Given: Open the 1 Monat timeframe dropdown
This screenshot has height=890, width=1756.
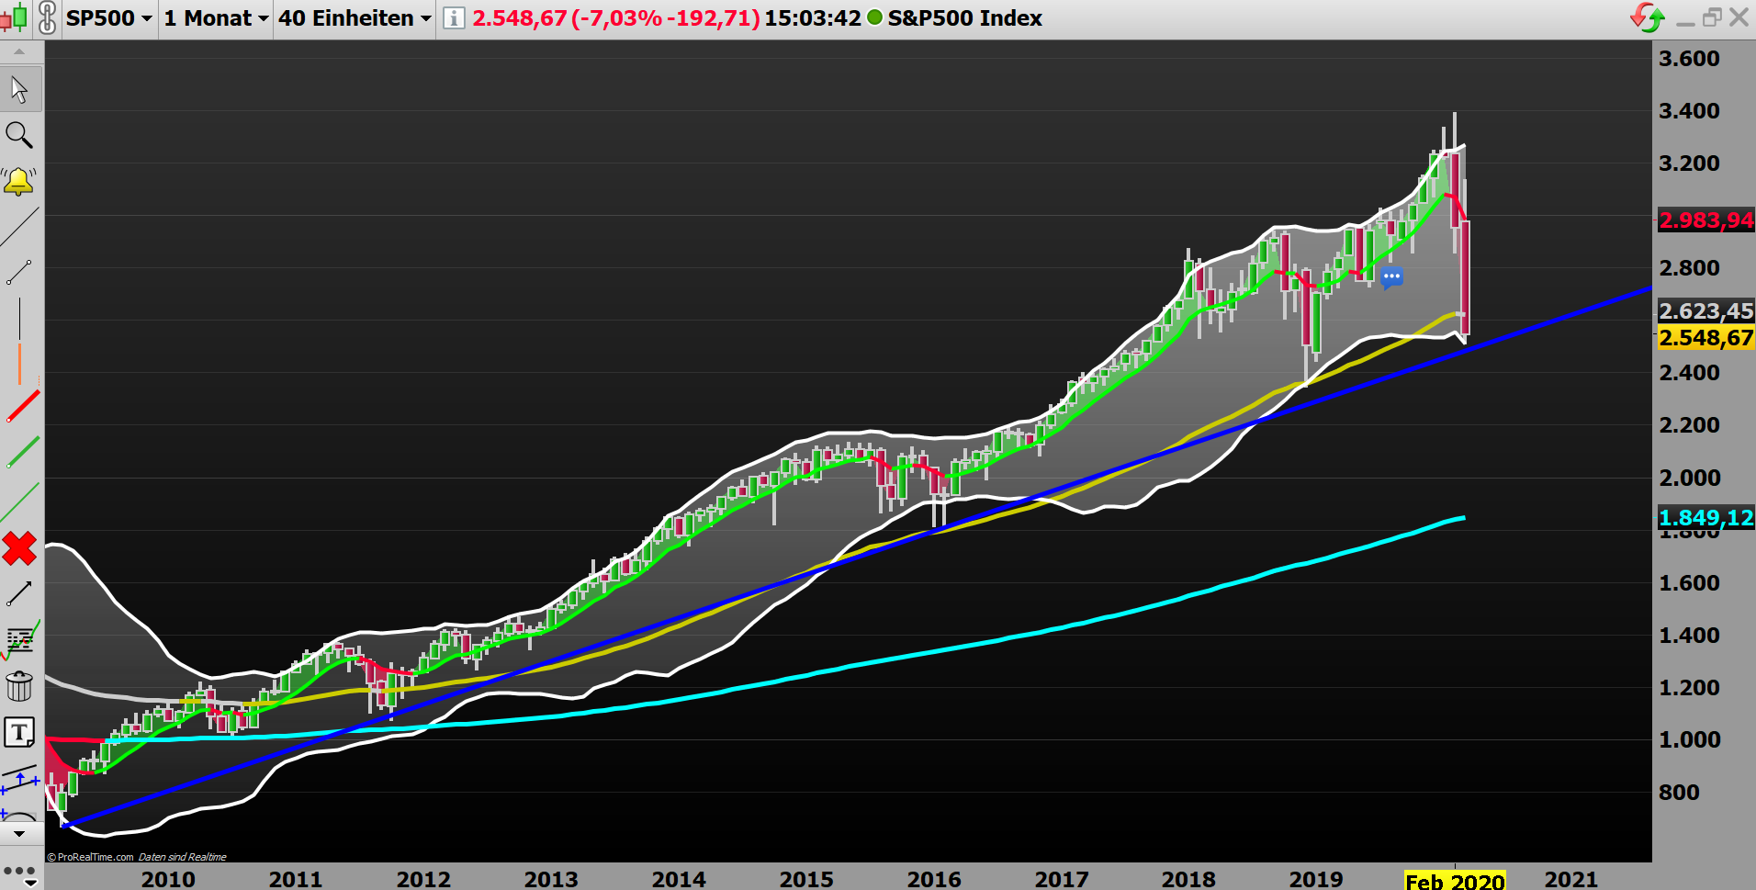Looking at the screenshot, I should pos(214,17).
